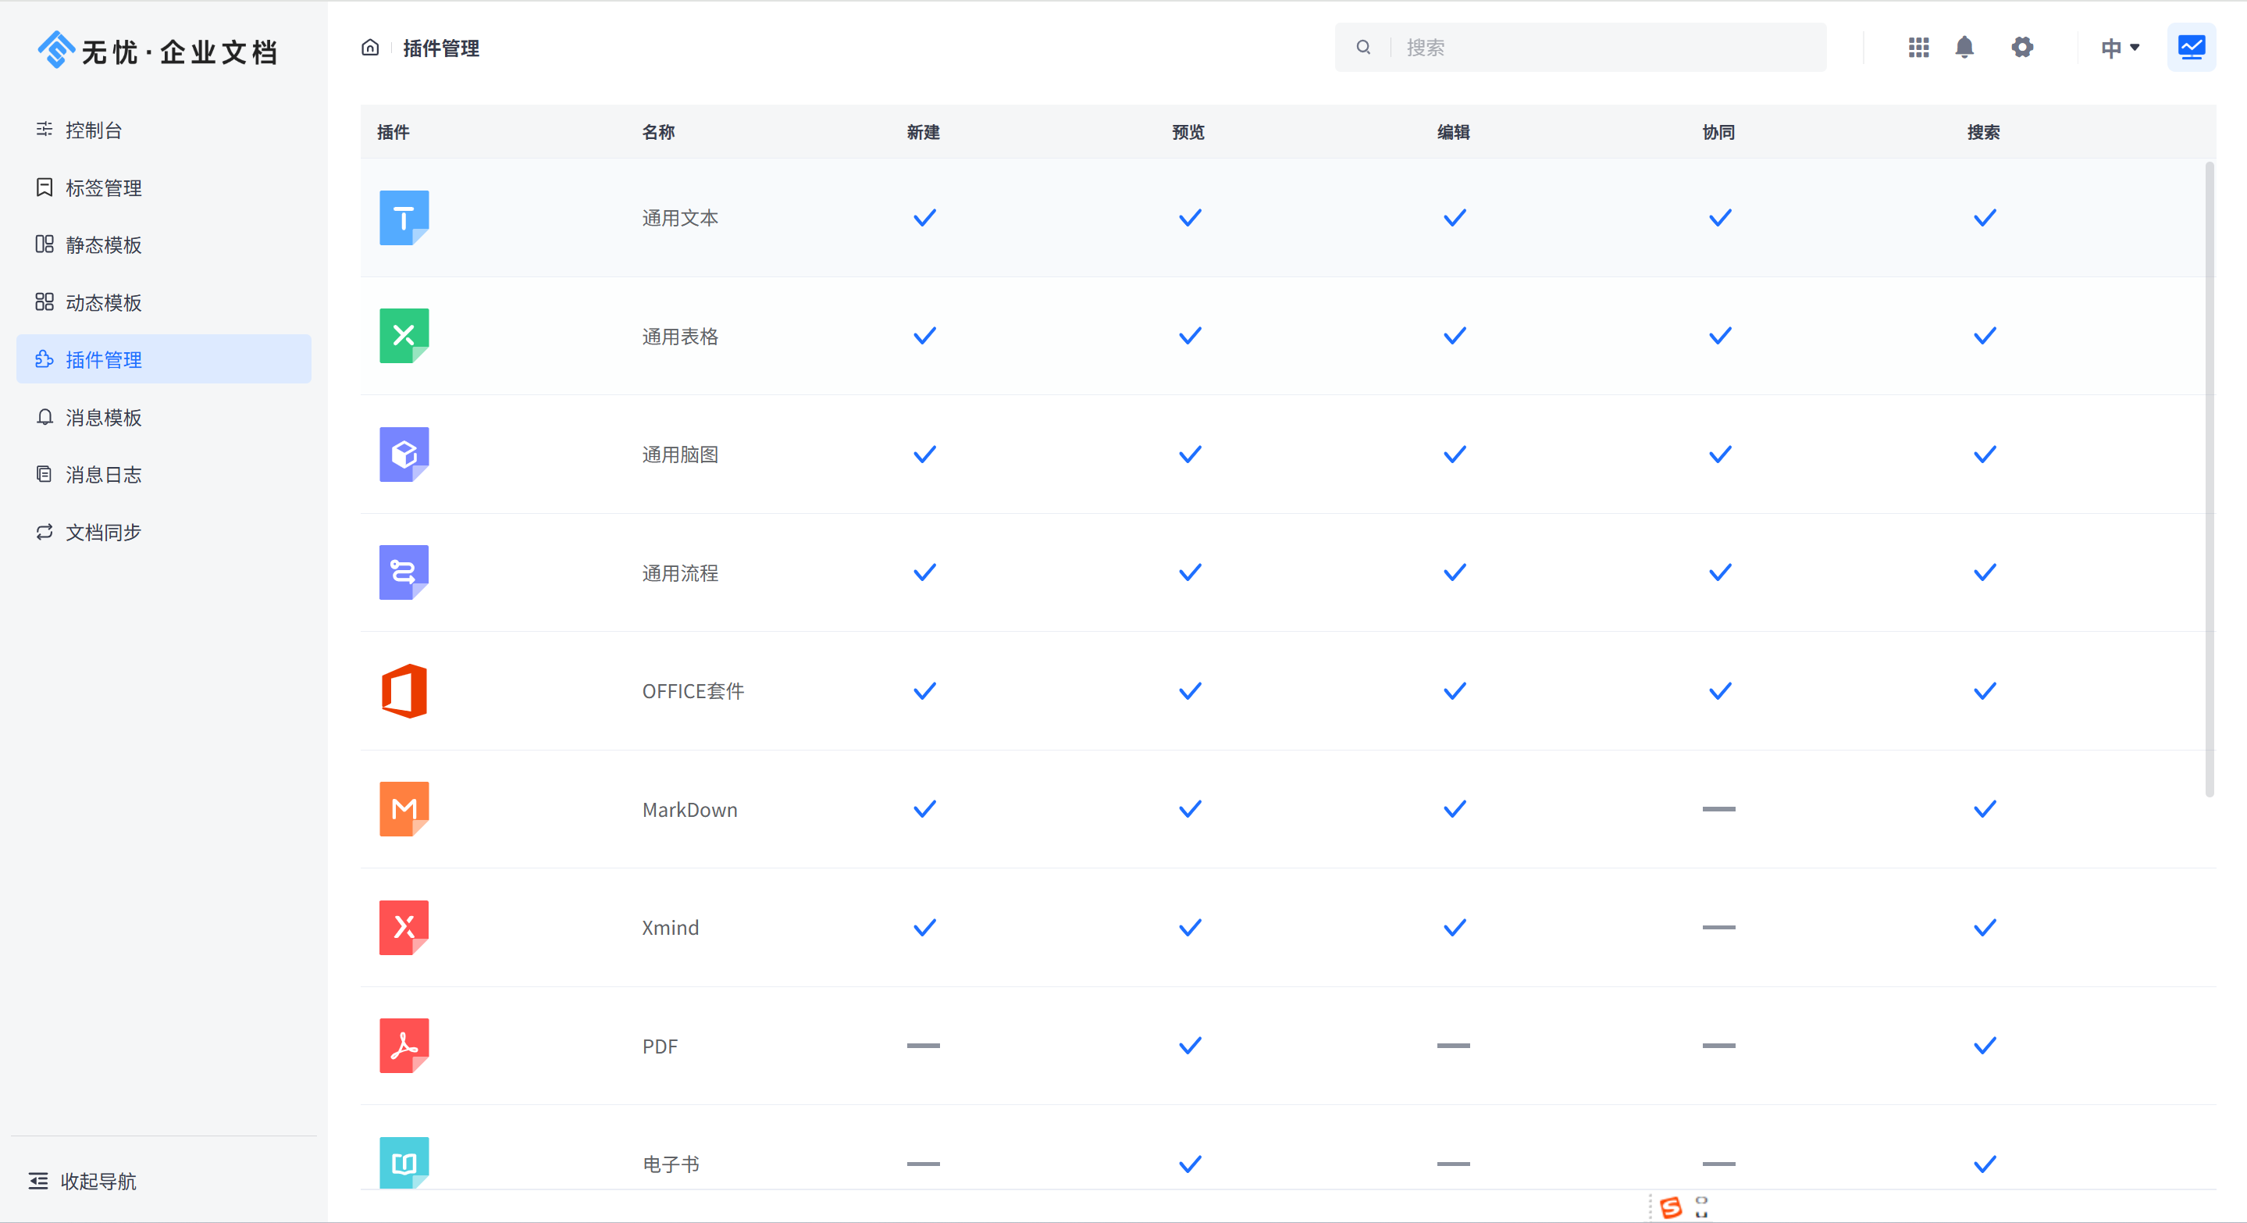The width and height of the screenshot is (2247, 1223).
Task: Toggle 协同 dash for MarkDown row
Action: pyautogui.click(x=1718, y=810)
